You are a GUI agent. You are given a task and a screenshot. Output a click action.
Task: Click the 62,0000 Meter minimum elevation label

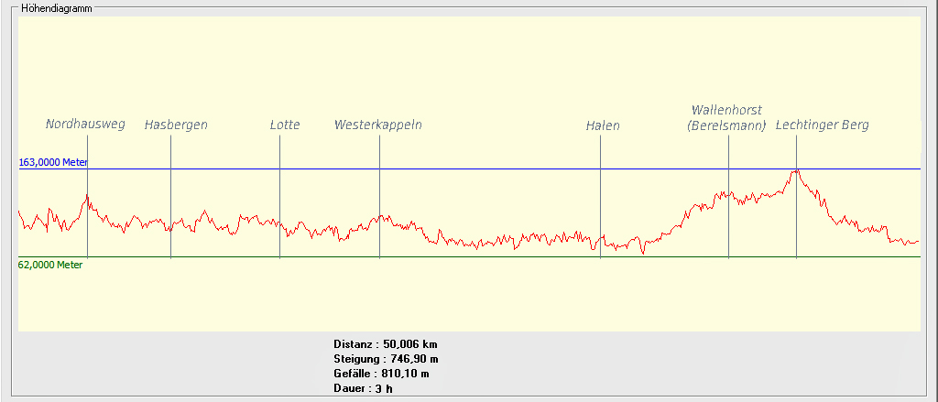(50, 265)
